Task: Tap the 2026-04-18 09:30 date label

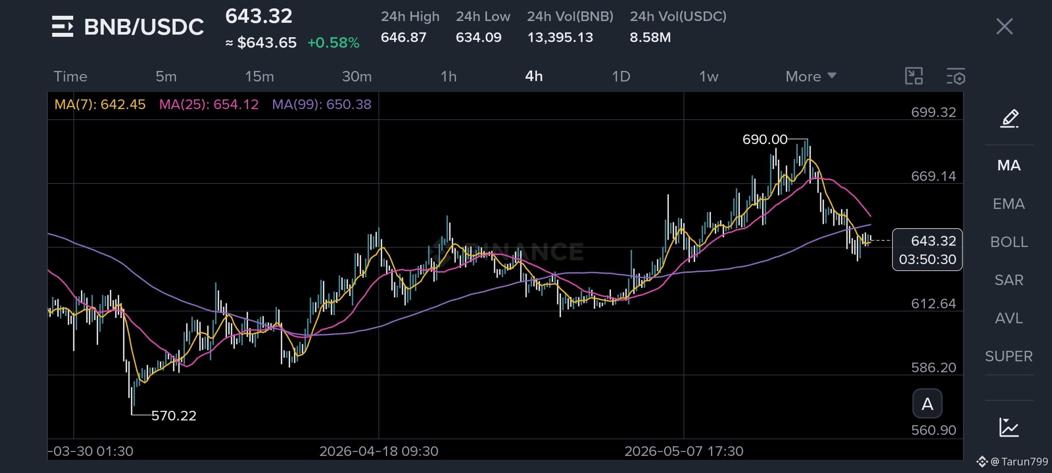Action: click(x=379, y=451)
